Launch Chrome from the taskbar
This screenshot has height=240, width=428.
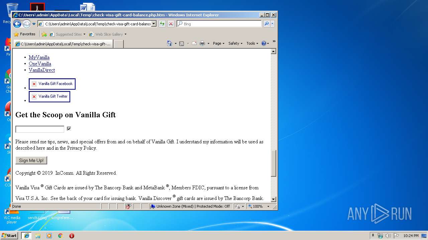pyautogui.click(x=61, y=236)
